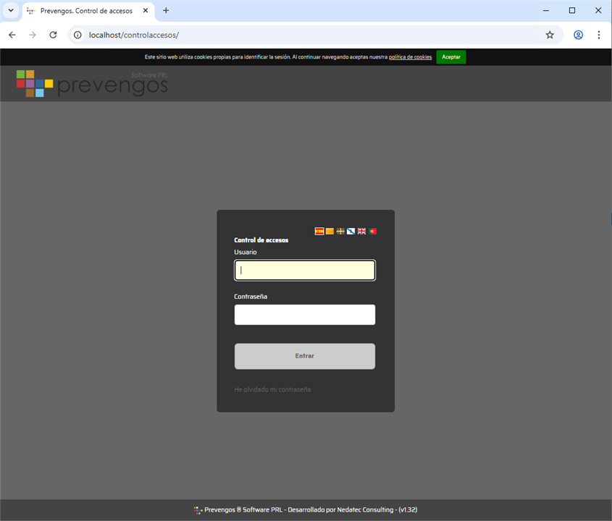
Task: Pick the Galician flag language option
Action: (x=351, y=232)
